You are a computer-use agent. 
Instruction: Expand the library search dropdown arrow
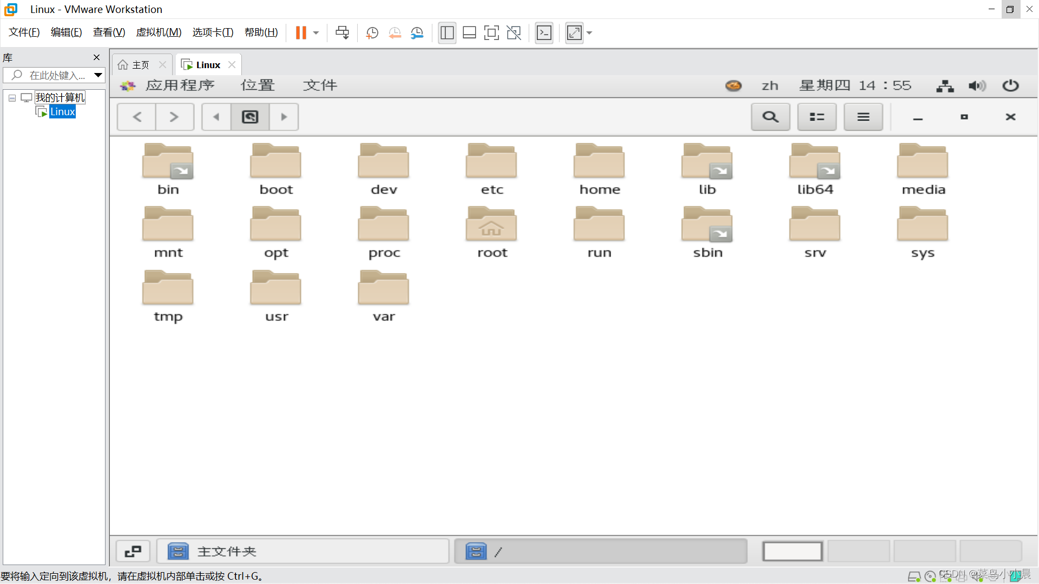(98, 75)
